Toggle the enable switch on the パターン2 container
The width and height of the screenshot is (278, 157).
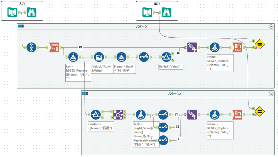85,93
